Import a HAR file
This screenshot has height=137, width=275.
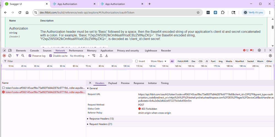[101, 56]
